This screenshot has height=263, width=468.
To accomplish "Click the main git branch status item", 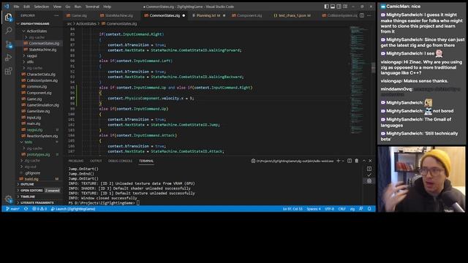I will pyautogui.click(x=13, y=209).
